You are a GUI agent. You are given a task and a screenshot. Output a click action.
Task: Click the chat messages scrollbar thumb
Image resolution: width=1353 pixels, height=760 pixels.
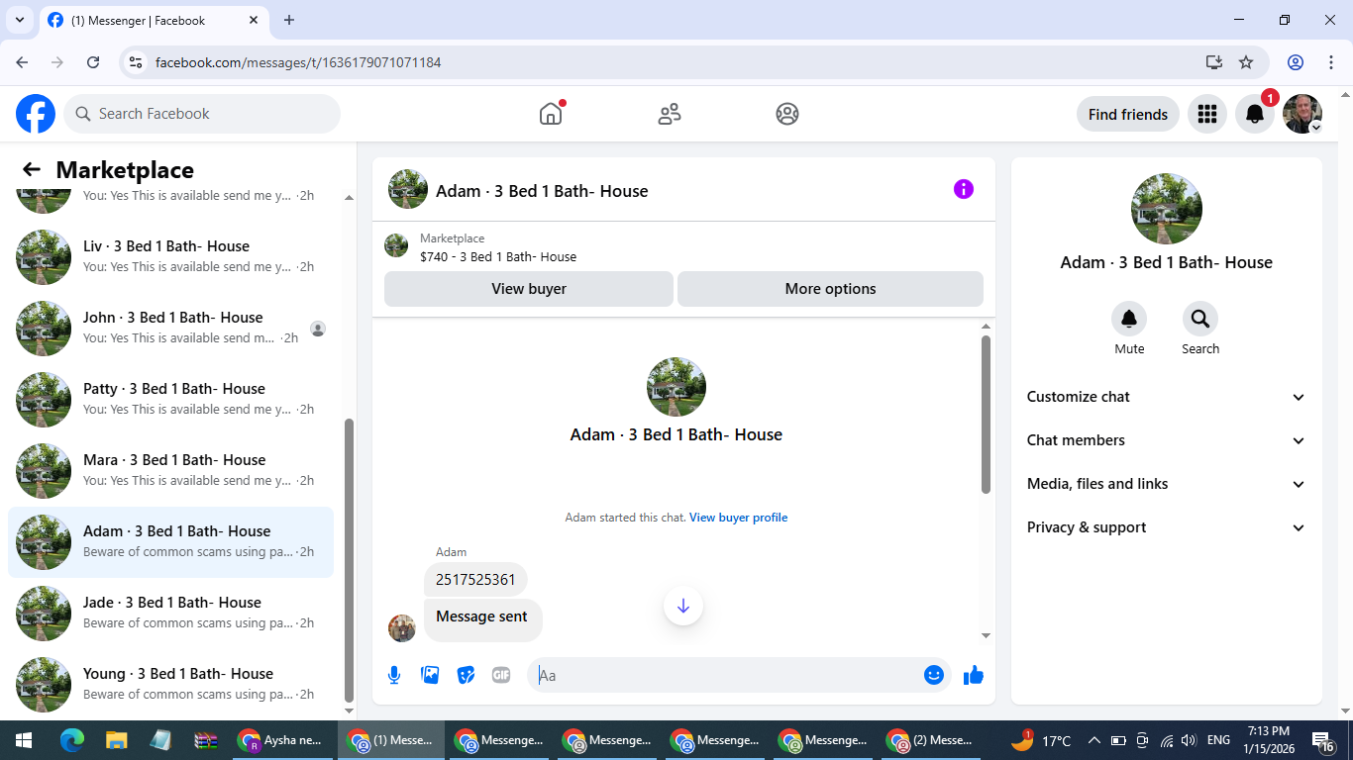coord(986,414)
